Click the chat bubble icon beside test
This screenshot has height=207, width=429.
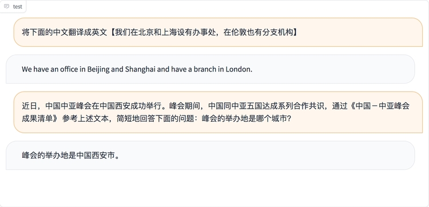[6, 6]
